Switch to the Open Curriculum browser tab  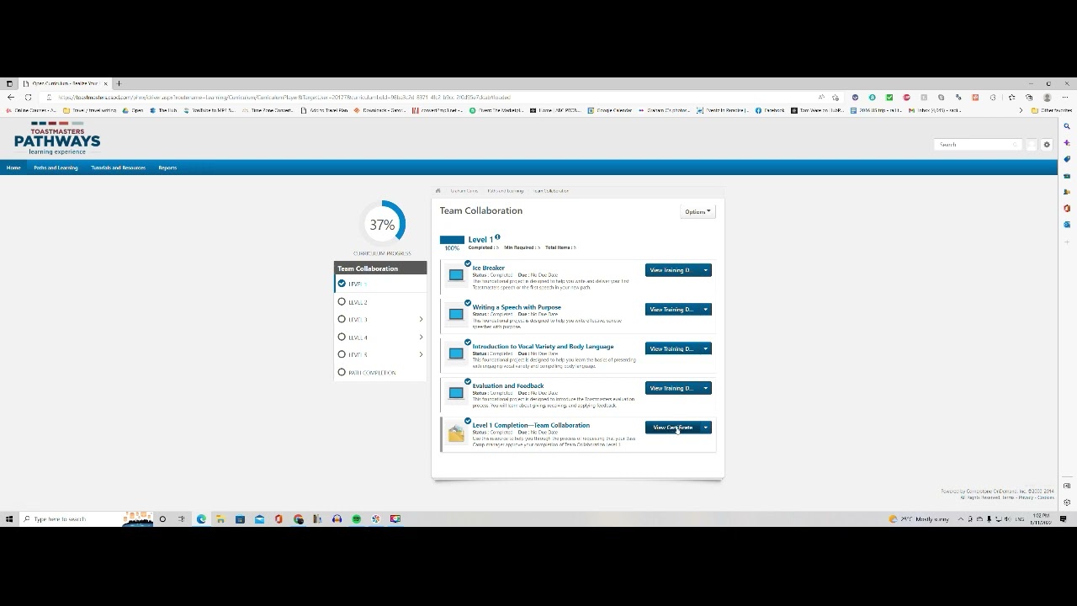(64, 83)
